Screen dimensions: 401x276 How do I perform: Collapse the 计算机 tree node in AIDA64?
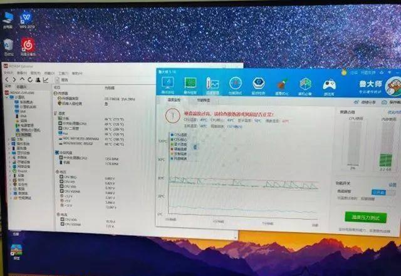tap(8, 97)
